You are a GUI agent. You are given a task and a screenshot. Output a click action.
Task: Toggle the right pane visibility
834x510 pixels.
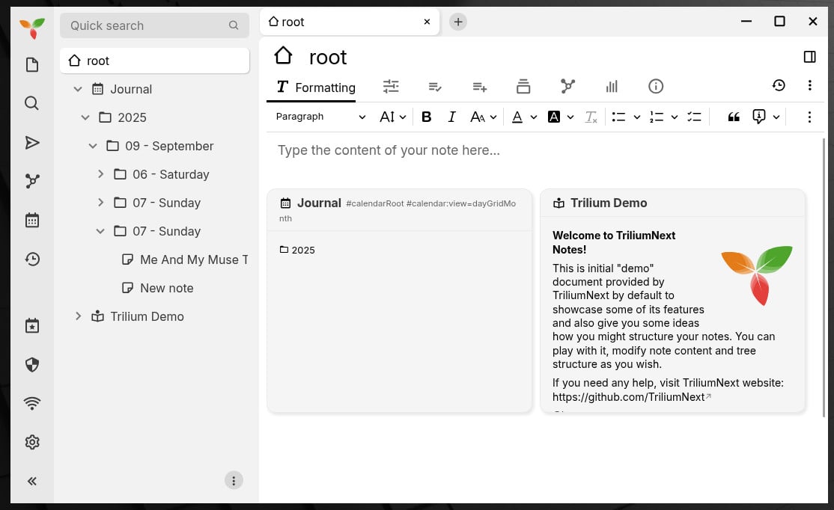coord(809,57)
